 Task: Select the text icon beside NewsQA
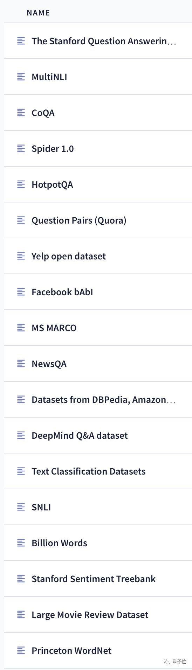tap(21, 363)
